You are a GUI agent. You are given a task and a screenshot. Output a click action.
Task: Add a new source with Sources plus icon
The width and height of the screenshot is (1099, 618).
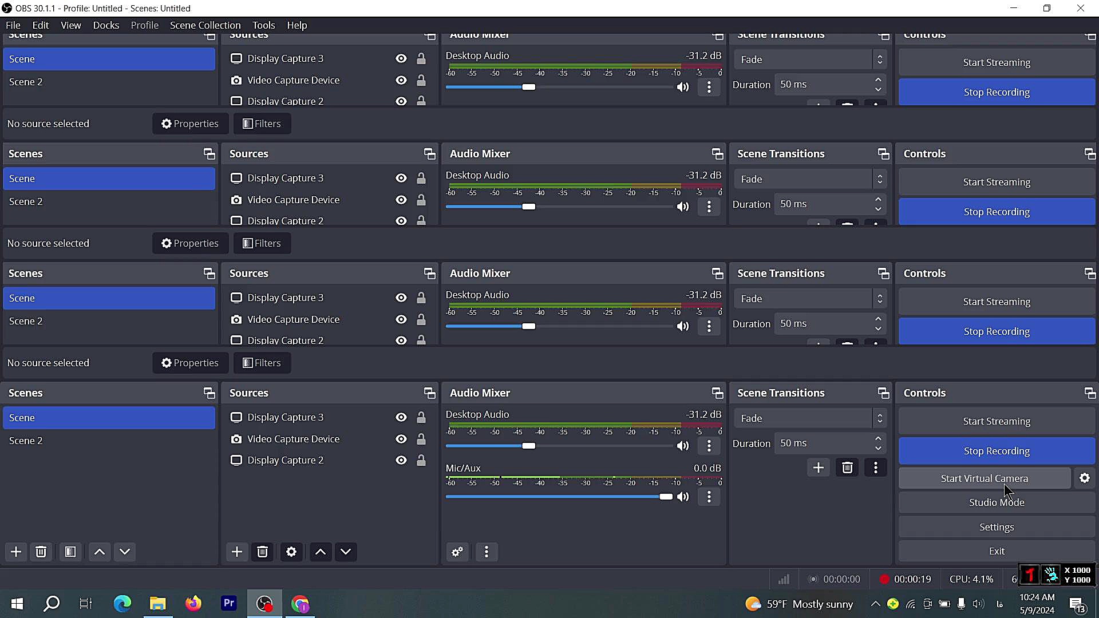tap(237, 552)
